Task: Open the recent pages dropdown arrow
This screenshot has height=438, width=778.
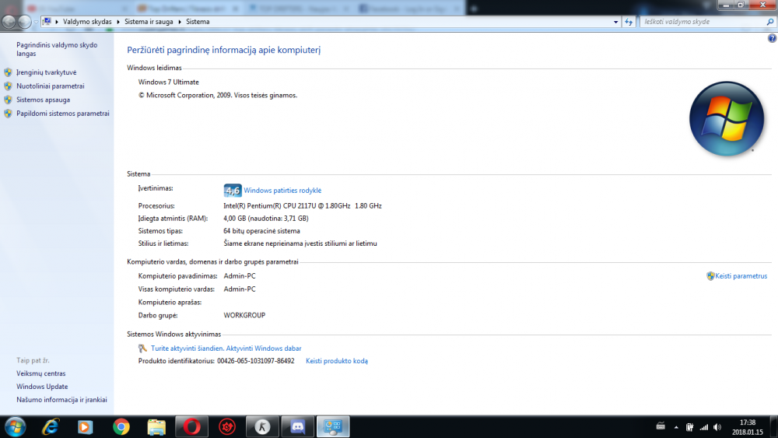Action: tap(36, 22)
